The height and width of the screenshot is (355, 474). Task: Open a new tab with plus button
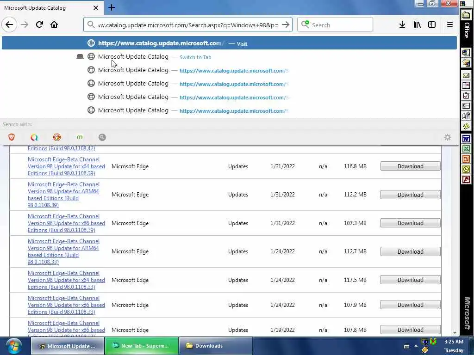112,7
